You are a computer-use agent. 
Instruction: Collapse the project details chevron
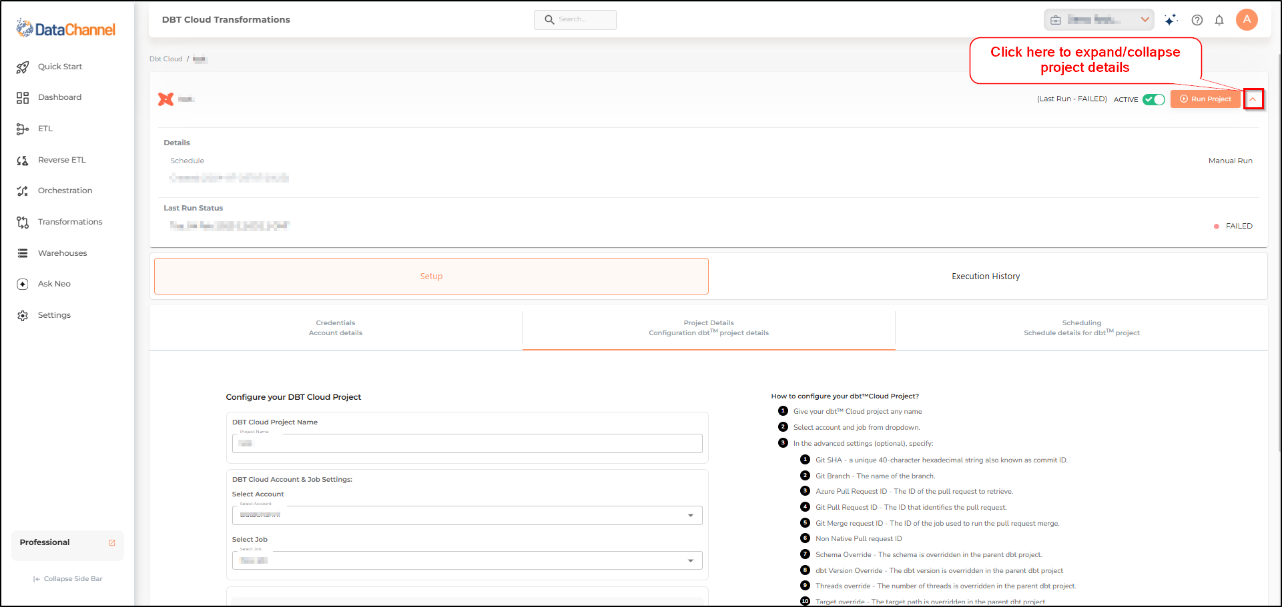pyautogui.click(x=1253, y=99)
